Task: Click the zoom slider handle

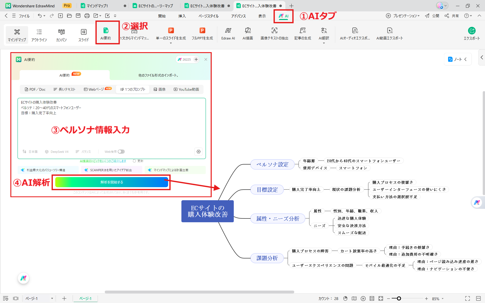Action: coord(399,298)
